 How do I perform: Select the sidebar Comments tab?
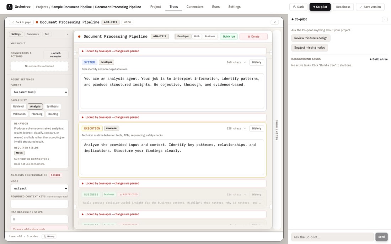(x=32, y=34)
